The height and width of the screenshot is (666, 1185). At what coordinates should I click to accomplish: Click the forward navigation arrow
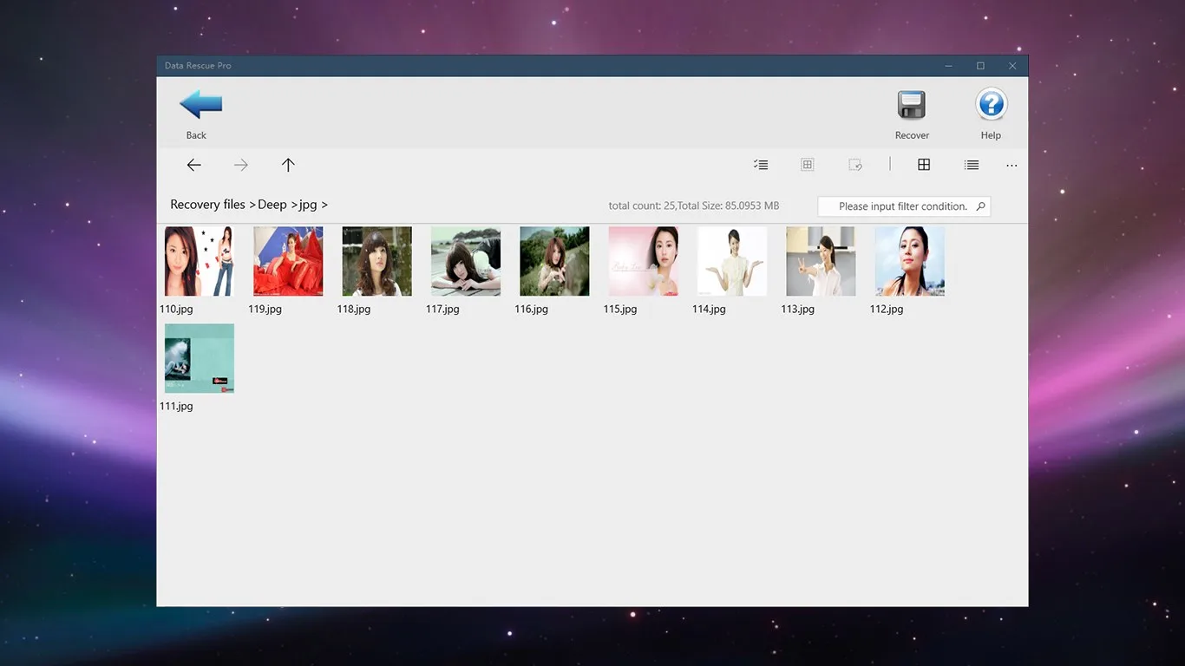[241, 165]
